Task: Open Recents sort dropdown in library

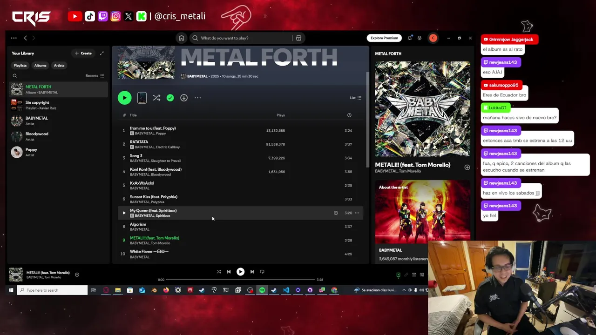Action: tap(95, 76)
